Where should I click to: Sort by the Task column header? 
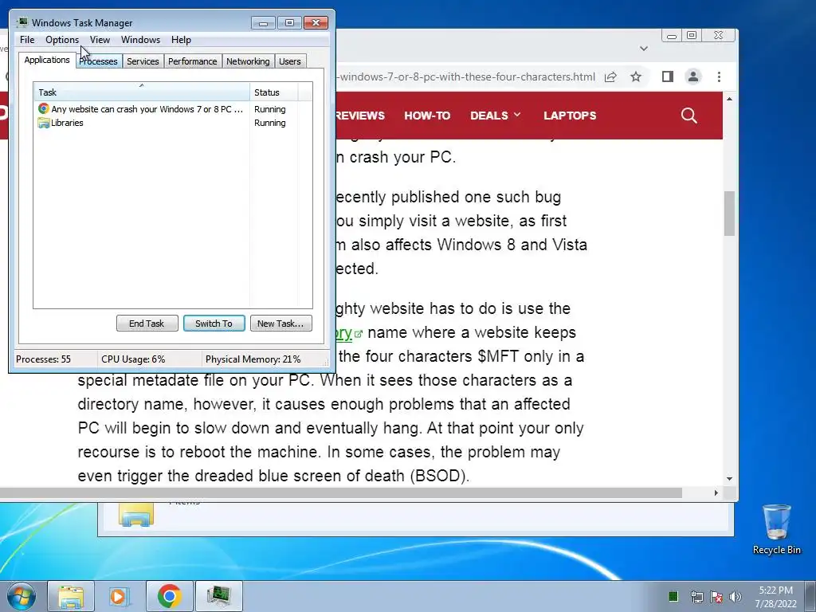(142, 92)
